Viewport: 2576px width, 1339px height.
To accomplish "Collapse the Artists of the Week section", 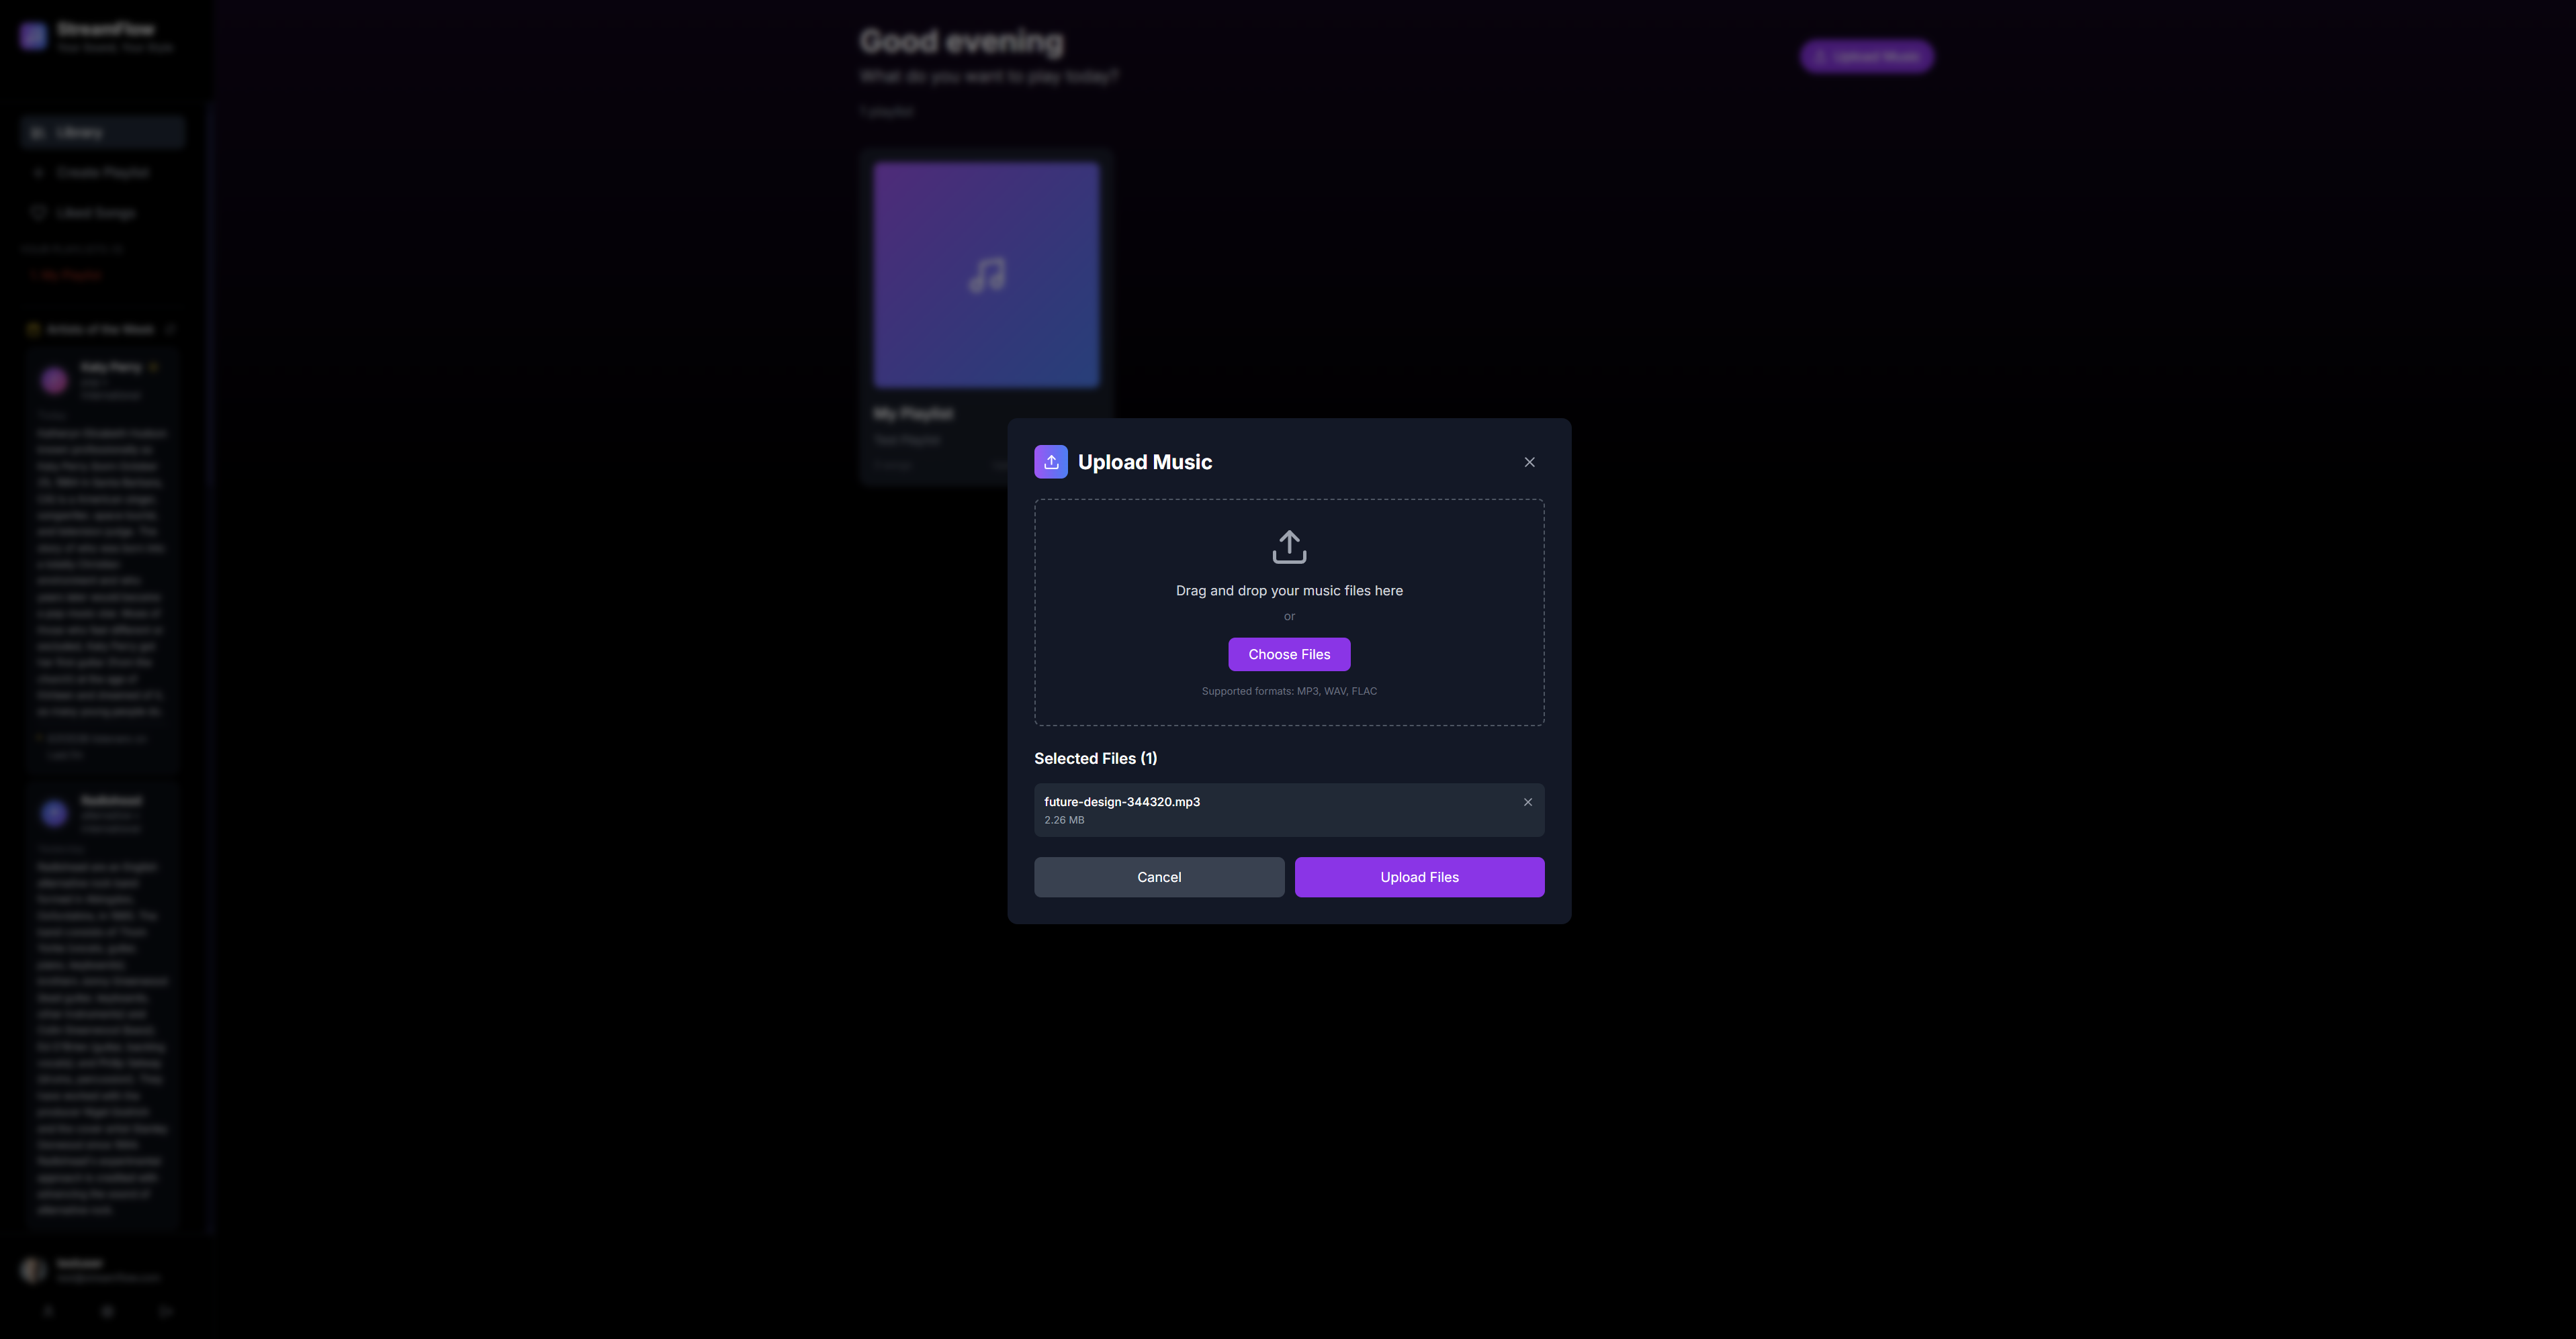I will pos(171,329).
